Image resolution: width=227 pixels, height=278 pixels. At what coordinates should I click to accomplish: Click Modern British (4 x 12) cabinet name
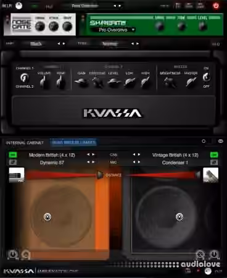(x=52, y=155)
